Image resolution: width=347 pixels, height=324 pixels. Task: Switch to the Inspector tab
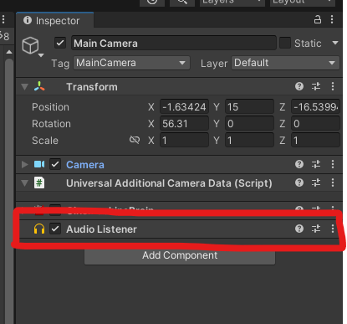[x=54, y=20]
